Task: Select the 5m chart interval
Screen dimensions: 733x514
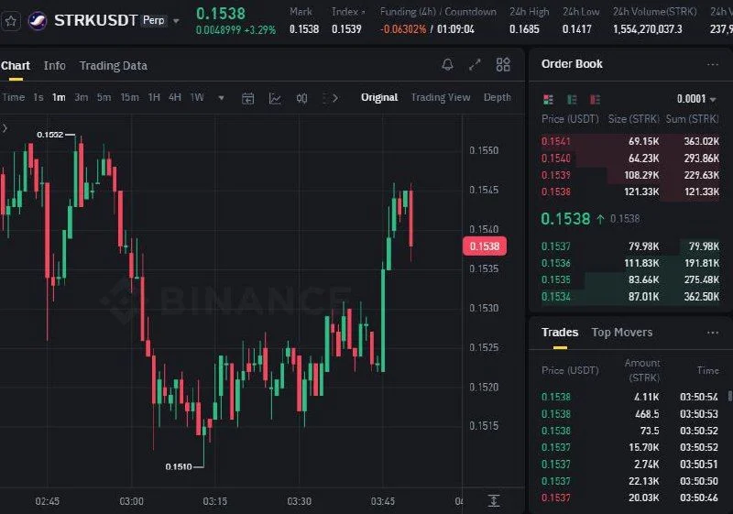Action: (104, 97)
